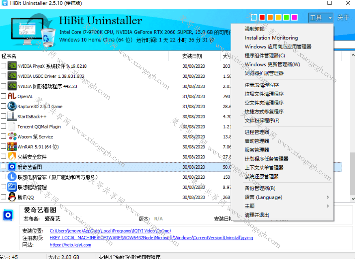Sort the list by 安装日期 column

pyautogui.click(x=200, y=56)
